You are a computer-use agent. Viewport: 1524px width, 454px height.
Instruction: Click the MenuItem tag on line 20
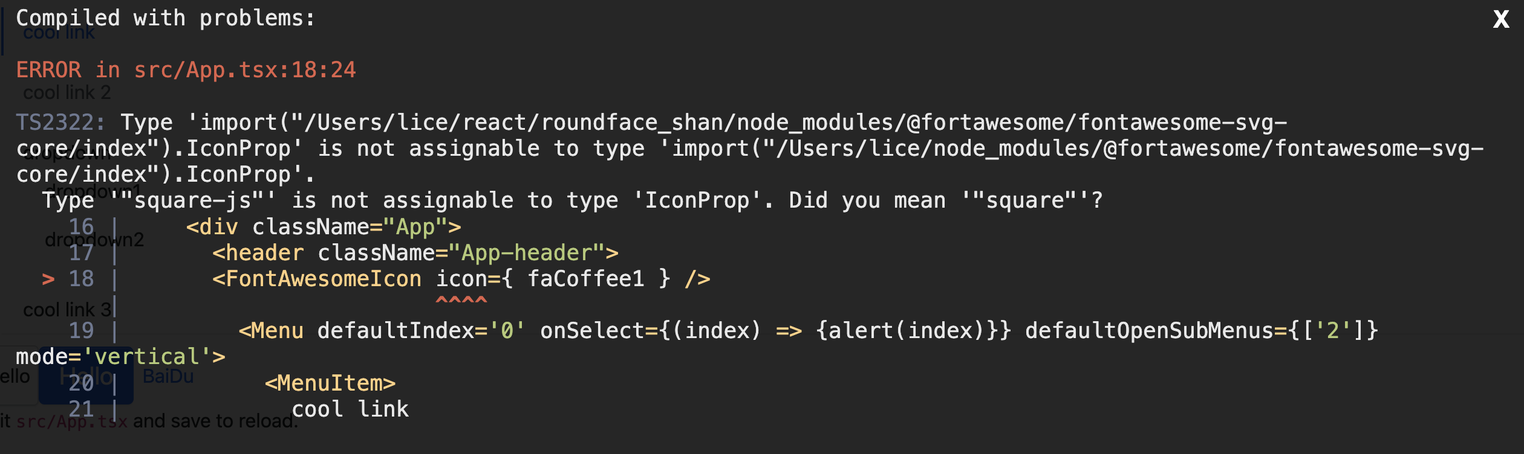click(x=330, y=383)
